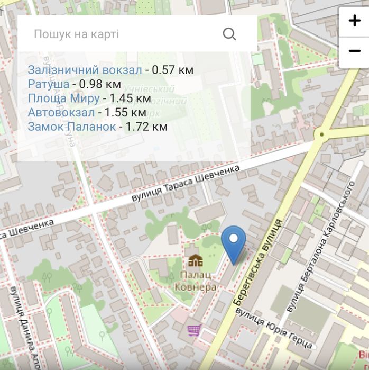This screenshot has width=369, height=370.
Task: Open the 'Ратуша' link
Action: point(49,84)
